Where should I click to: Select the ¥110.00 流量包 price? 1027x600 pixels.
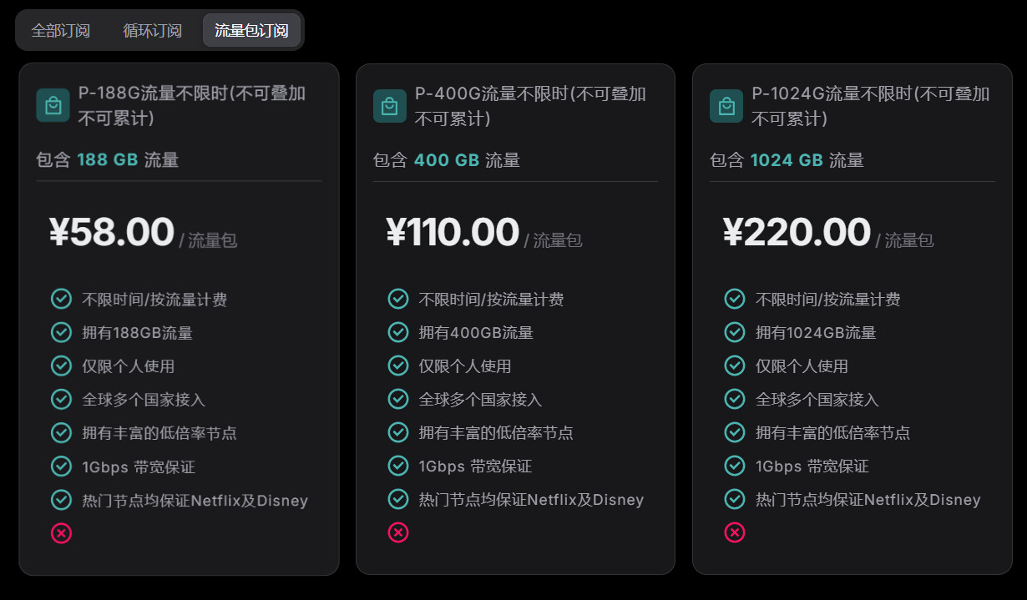click(x=484, y=232)
